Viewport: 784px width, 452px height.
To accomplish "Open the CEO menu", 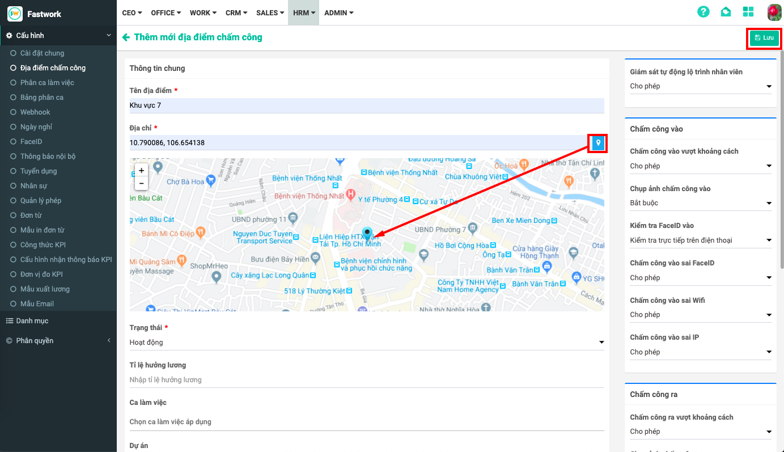I will (132, 12).
